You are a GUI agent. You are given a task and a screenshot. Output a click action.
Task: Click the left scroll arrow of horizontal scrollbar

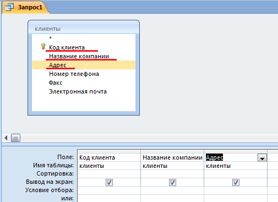tap(6, 138)
